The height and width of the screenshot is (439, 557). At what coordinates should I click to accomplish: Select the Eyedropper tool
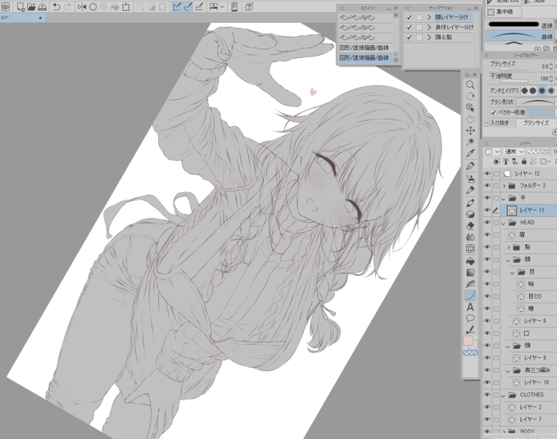470,153
